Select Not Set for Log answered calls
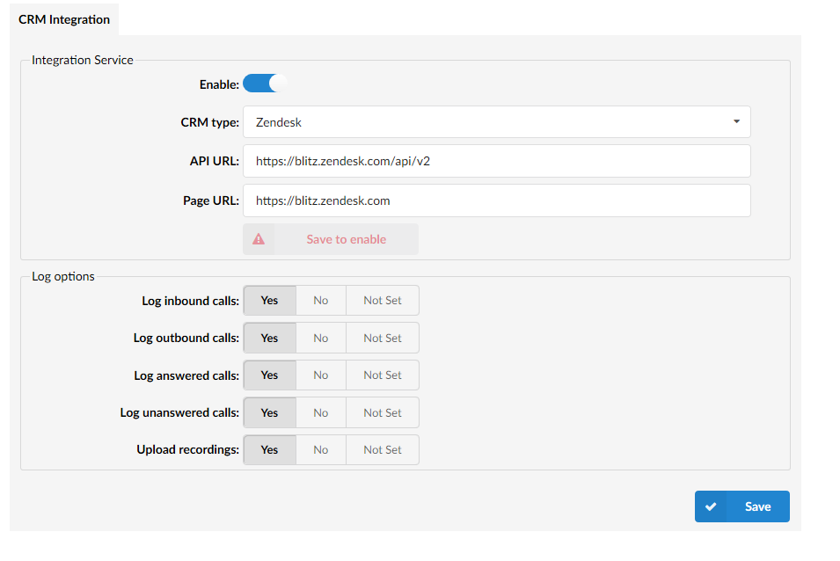Image resolution: width=840 pixels, height=561 pixels. [382, 375]
